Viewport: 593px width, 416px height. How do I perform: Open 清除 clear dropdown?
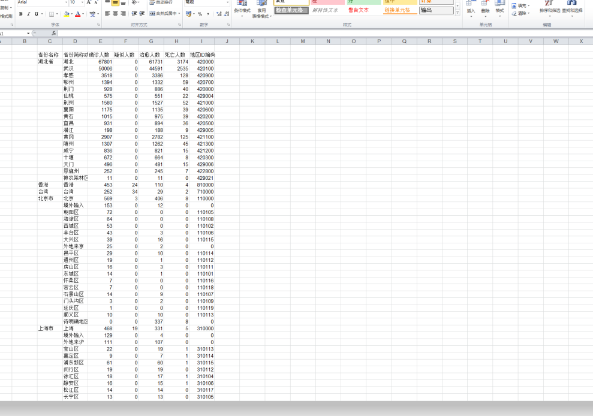[x=521, y=13]
